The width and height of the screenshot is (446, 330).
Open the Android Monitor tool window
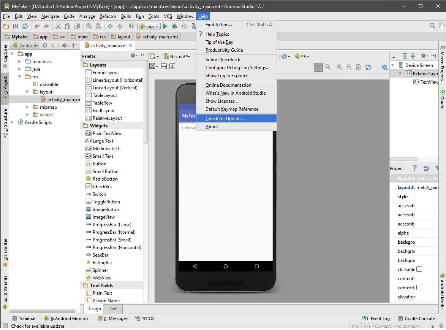[x=66, y=319]
